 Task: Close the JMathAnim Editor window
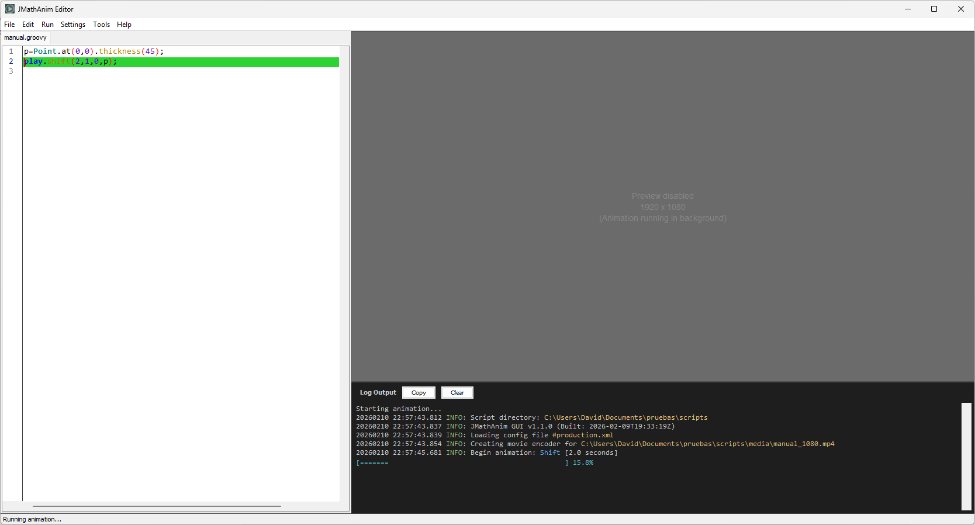pos(961,9)
